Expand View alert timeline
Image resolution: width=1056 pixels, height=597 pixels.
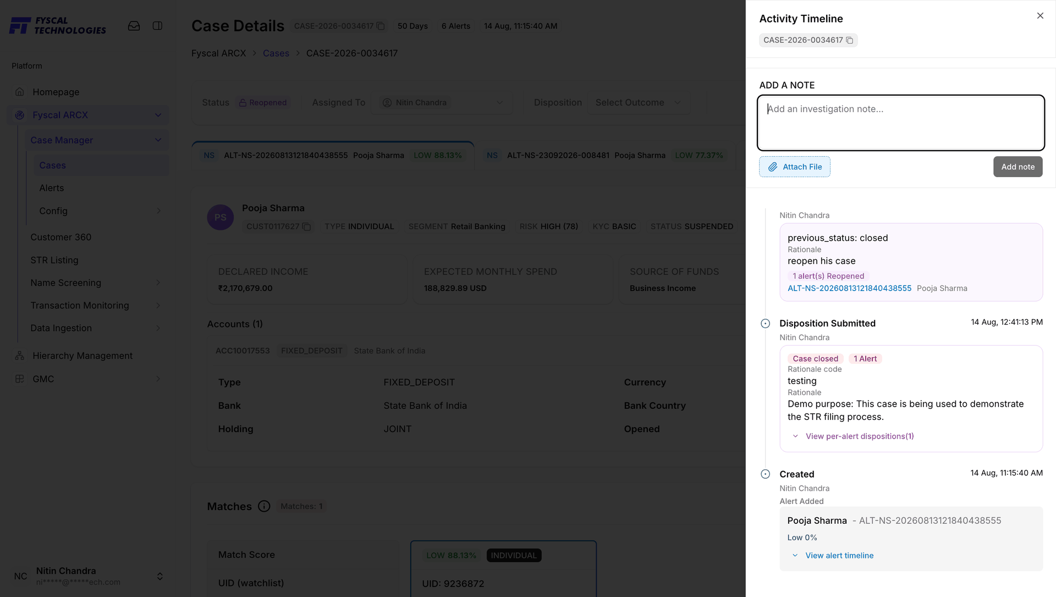pos(833,556)
